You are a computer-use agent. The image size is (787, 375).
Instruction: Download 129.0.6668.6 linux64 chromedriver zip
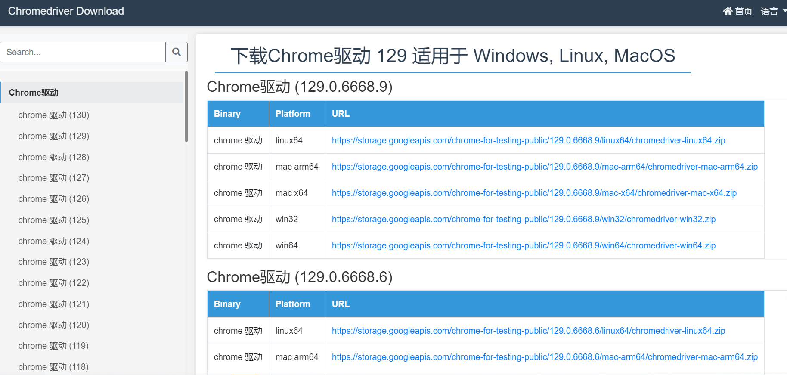528,331
